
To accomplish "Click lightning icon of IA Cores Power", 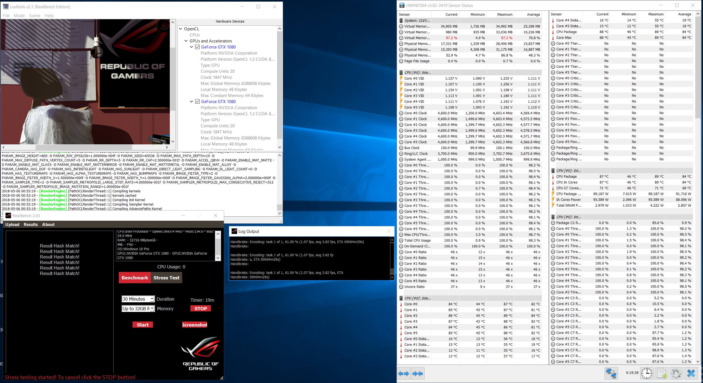I will point(553,199).
